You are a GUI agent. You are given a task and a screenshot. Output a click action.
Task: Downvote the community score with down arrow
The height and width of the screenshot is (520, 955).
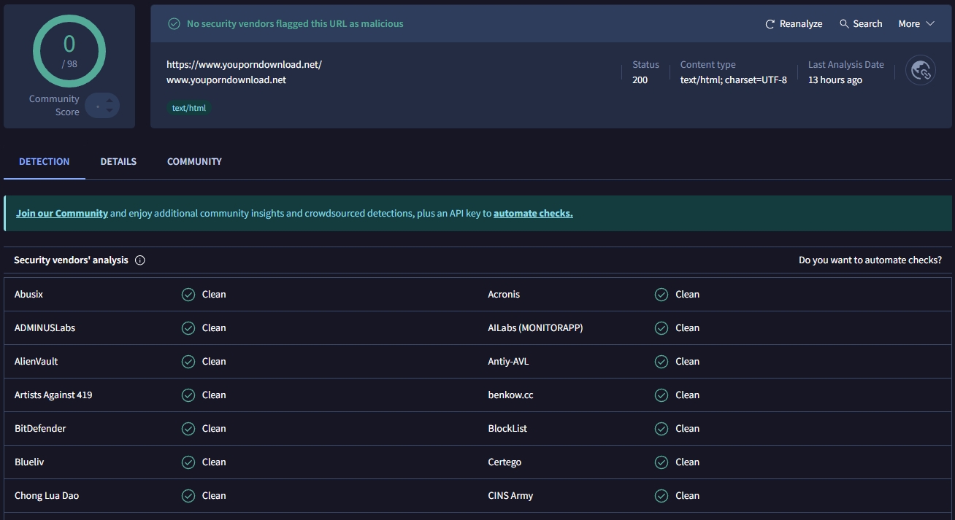[x=110, y=111]
